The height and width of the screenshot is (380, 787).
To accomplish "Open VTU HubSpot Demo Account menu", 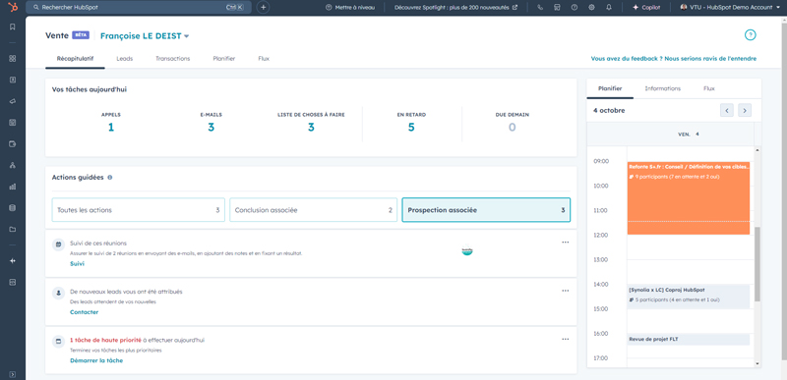I will [x=730, y=8].
